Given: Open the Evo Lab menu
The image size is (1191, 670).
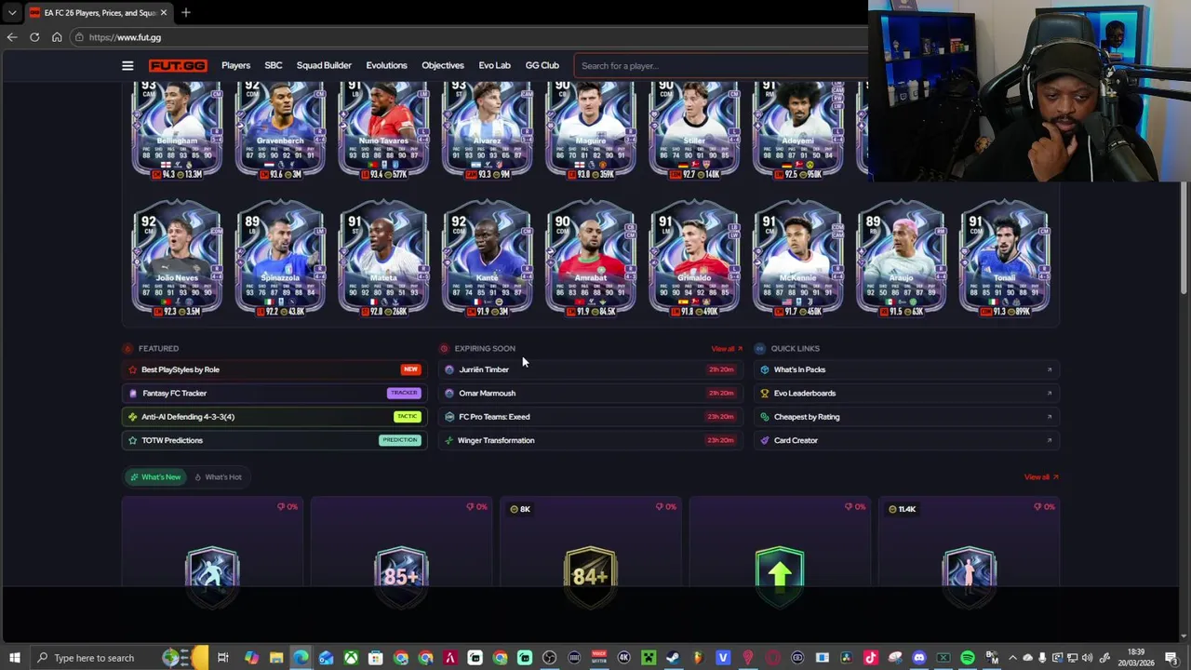Looking at the screenshot, I should [x=494, y=65].
